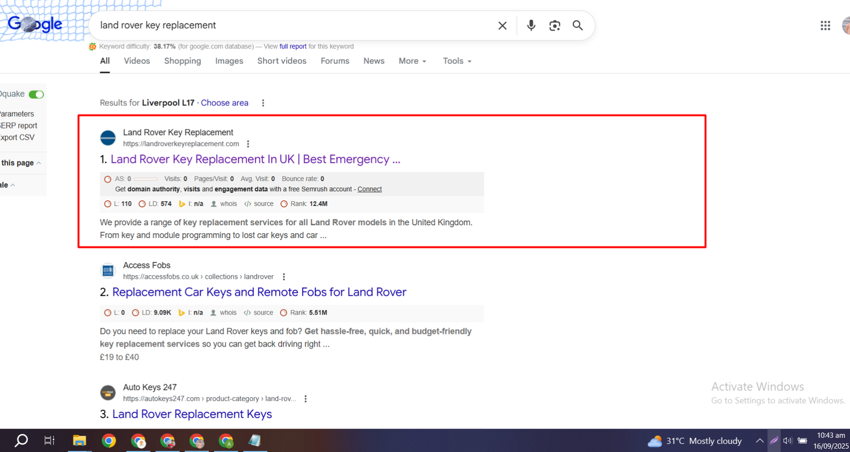Click the 'full report' keyword link

point(293,47)
